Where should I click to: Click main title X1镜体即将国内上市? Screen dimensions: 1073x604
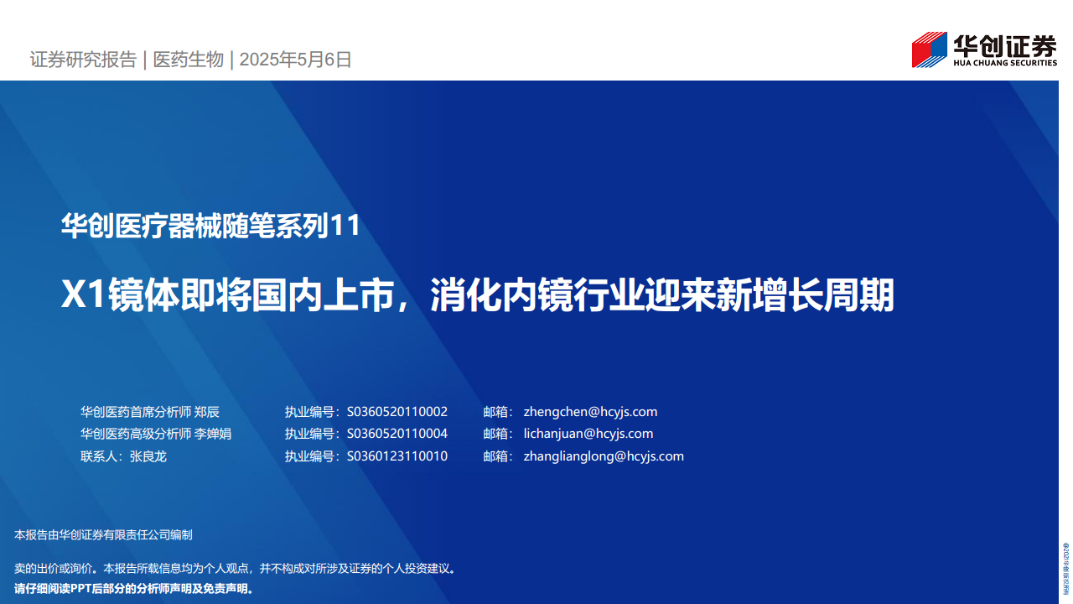[230, 295]
